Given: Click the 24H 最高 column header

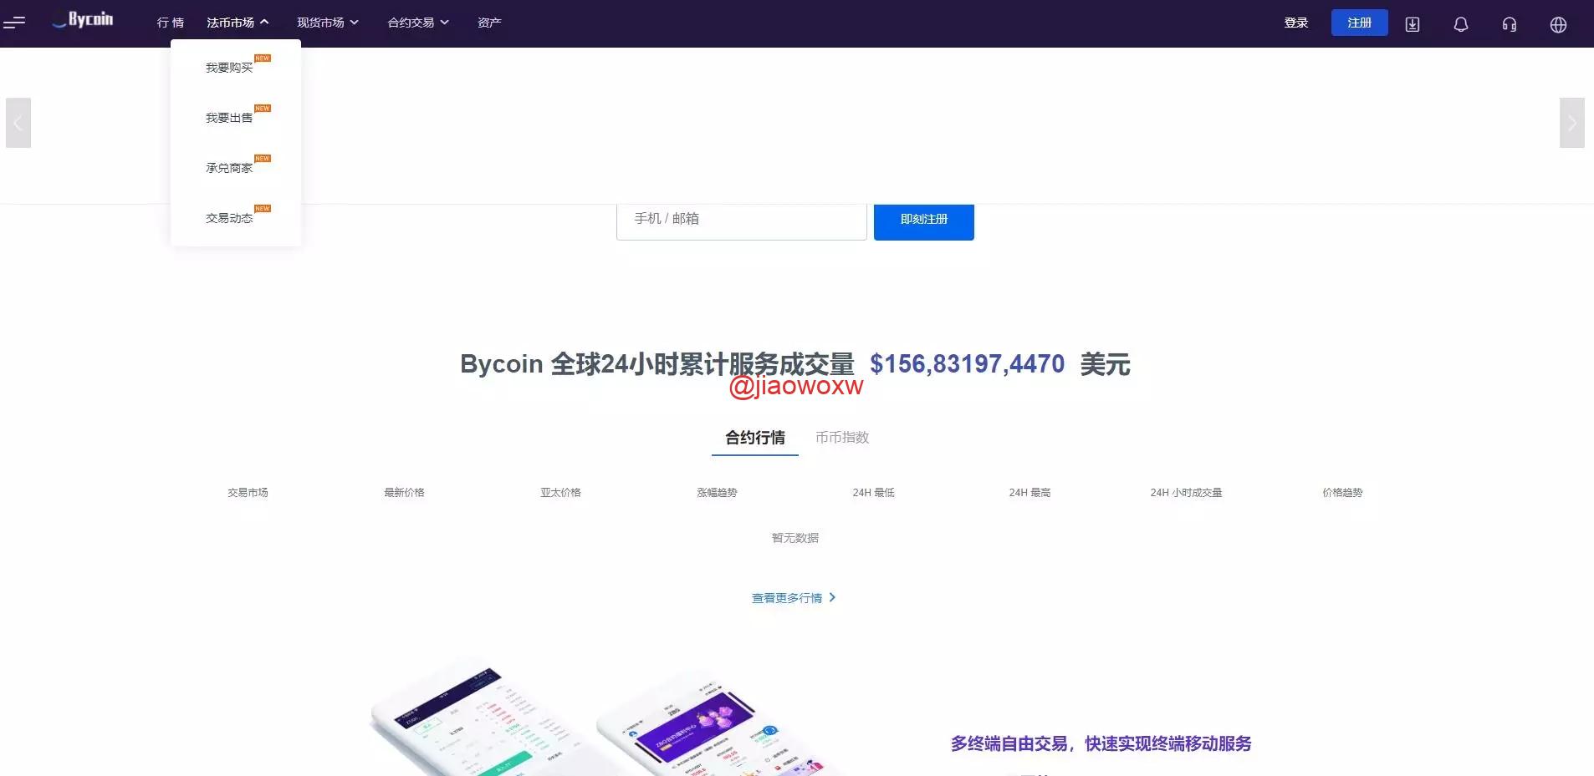Looking at the screenshot, I should pyautogui.click(x=1029, y=493).
